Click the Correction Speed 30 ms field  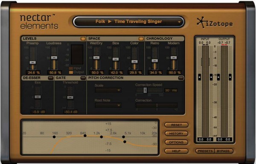coord(171,91)
